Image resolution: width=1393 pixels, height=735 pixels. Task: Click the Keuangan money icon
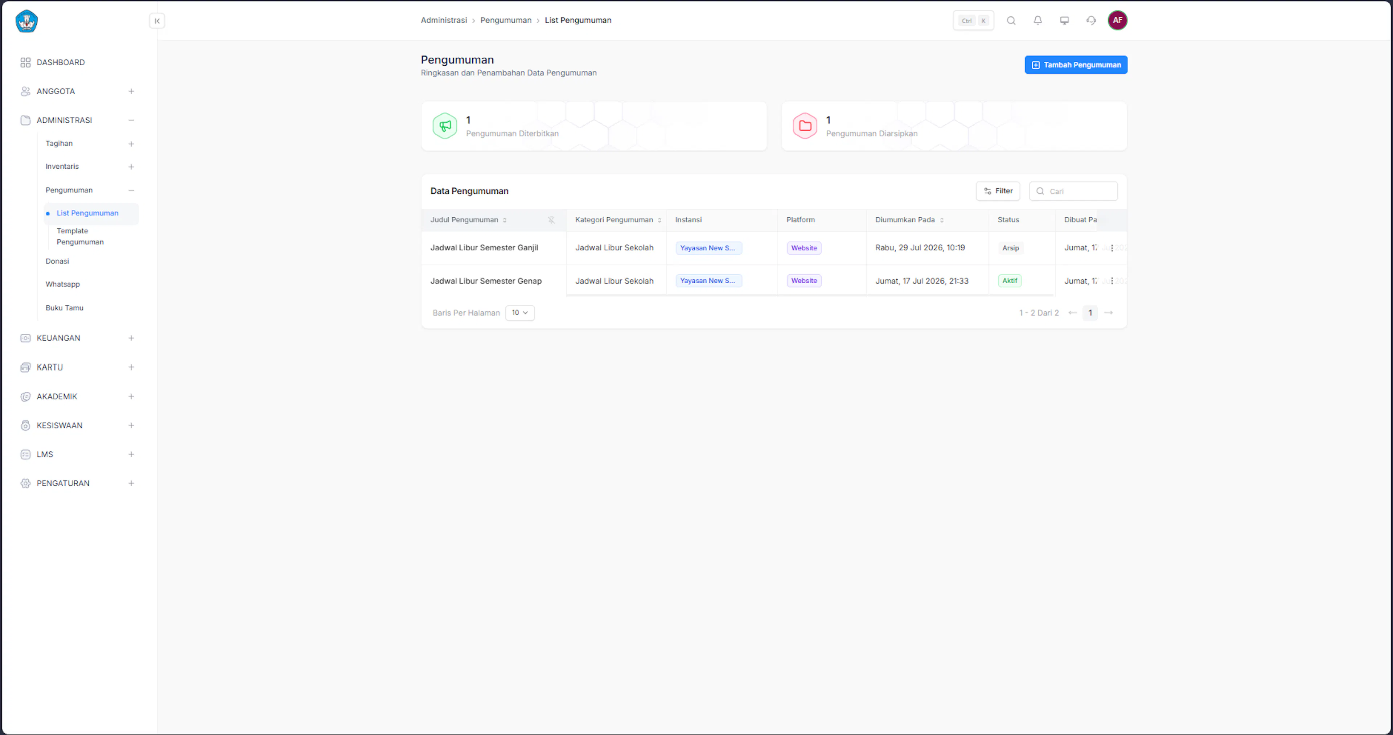(x=25, y=338)
